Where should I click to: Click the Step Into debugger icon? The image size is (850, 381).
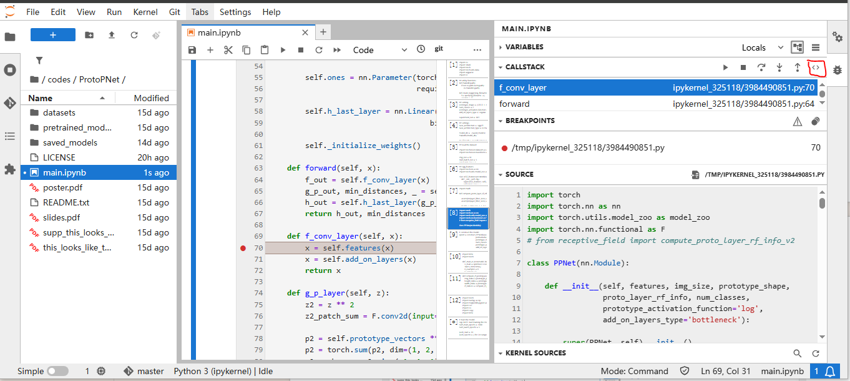pos(779,67)
